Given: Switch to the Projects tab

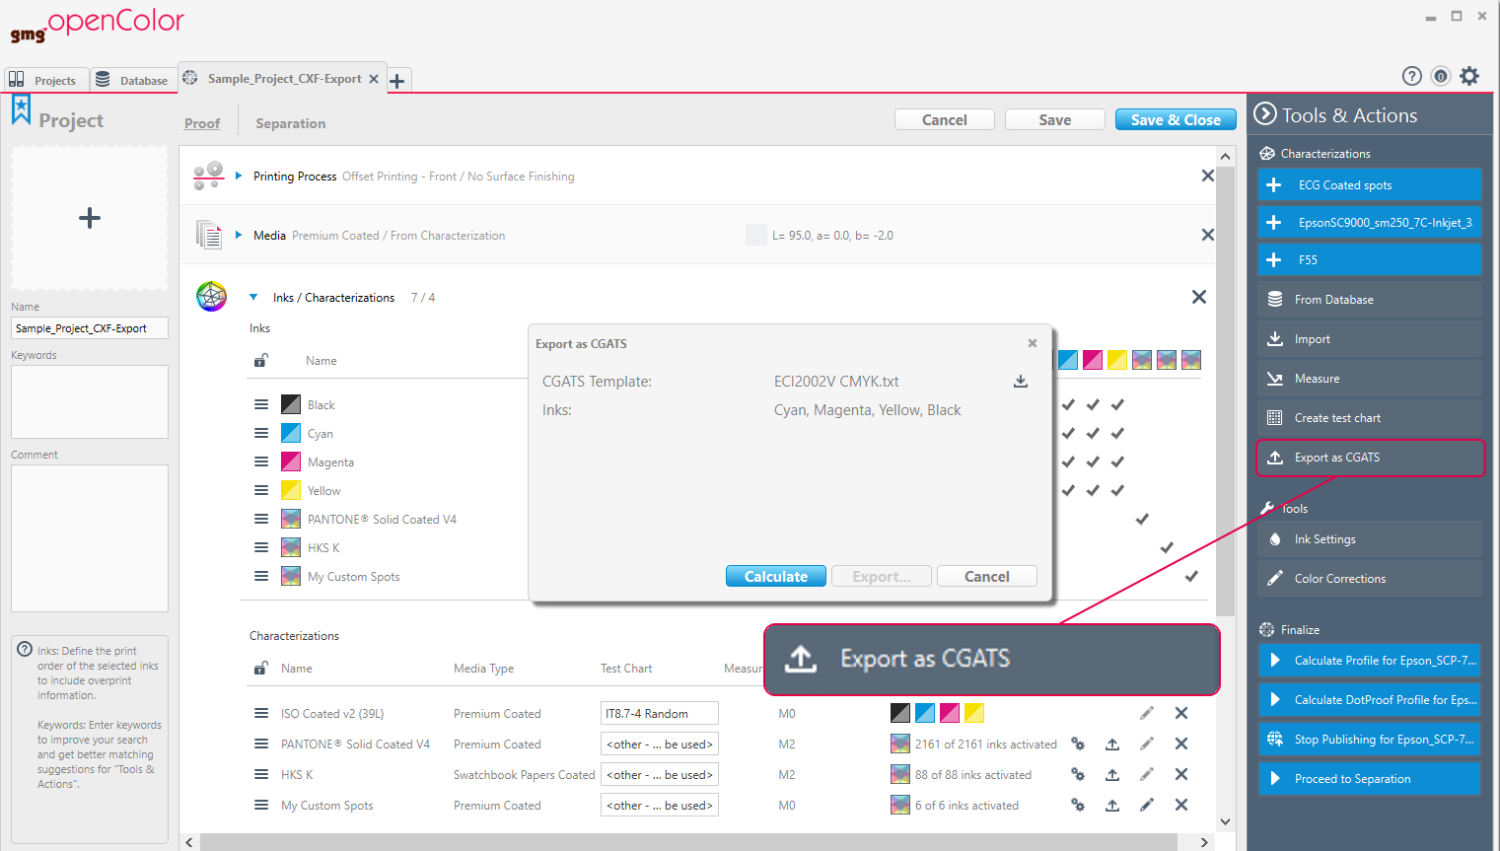Looking at the screenshot, I should tap(45, 80).
